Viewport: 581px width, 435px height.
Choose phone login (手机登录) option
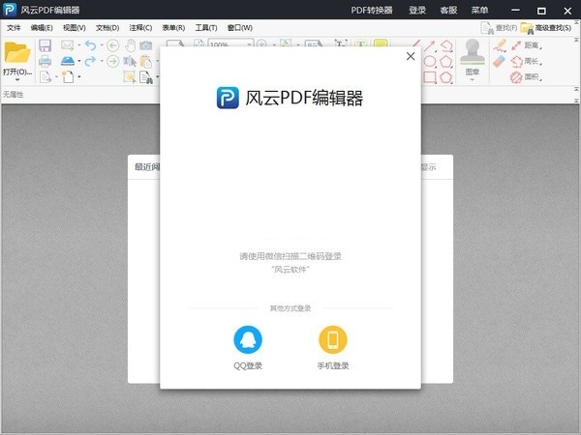coord(333,347)
